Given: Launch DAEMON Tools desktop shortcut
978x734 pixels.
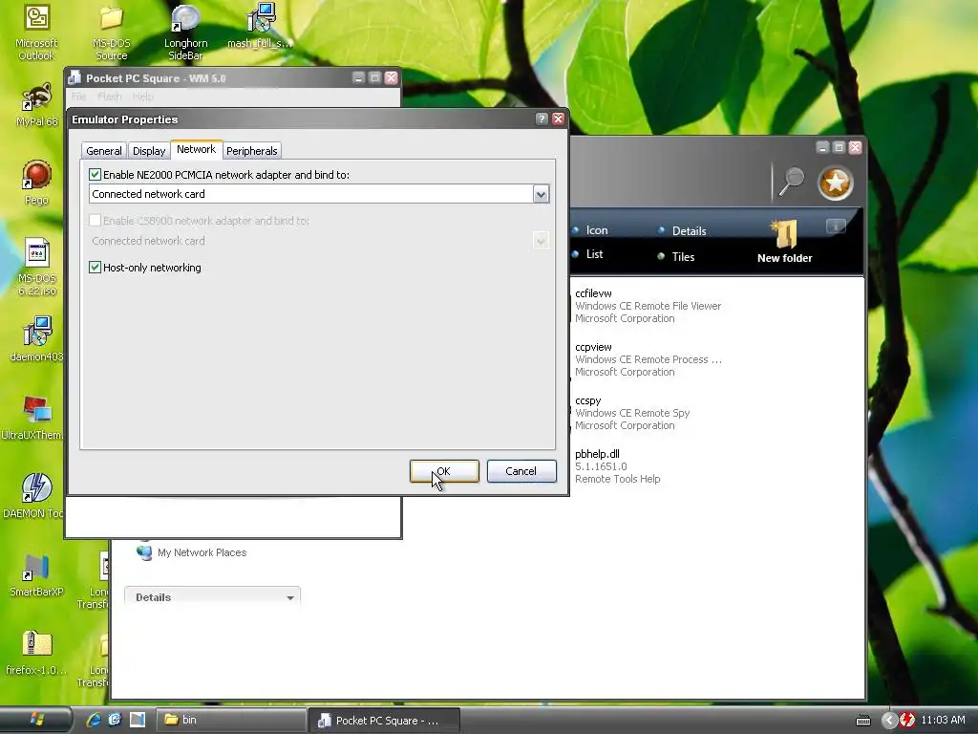Looking at the screenshot, I should [33, 496].
